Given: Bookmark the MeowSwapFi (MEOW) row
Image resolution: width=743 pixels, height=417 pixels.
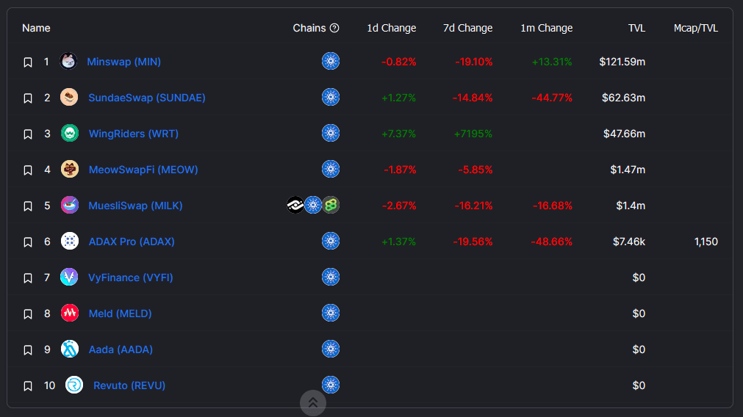Looking at the screenshot, I should pos(28,170).
